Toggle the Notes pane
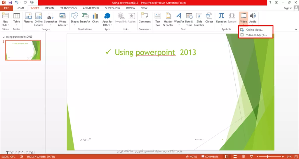Viewport: 299px width, 159px height. pos(192,157)
